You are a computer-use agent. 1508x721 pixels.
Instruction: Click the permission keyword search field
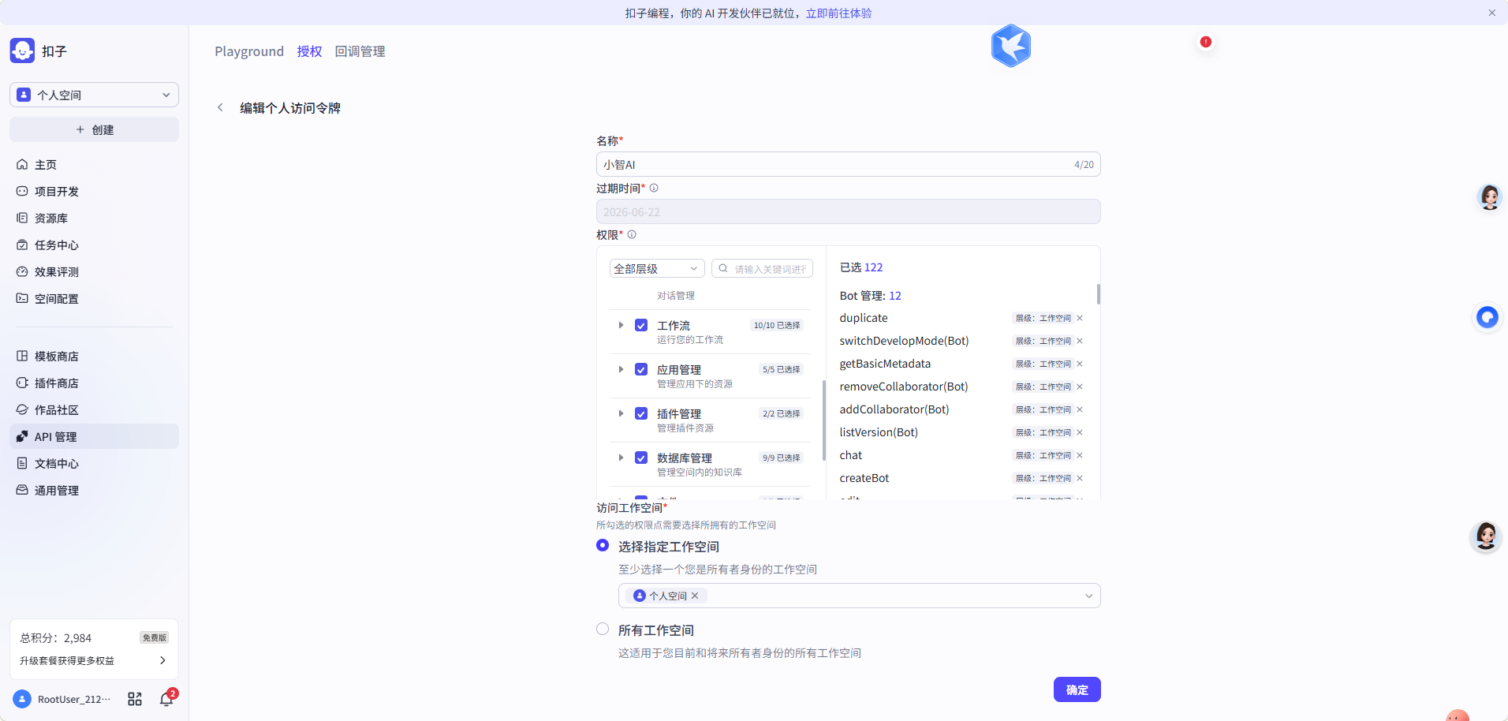pos(762,269)
